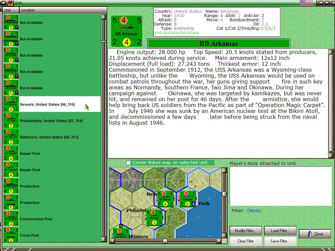Click the mini map scroll-left arrow
The width and height of the screenshot is (335, 251).
pos(112,241)
